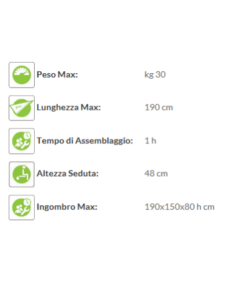Click the word Assemblaggio
230x294 pixels.
click(x=104, y=141)
